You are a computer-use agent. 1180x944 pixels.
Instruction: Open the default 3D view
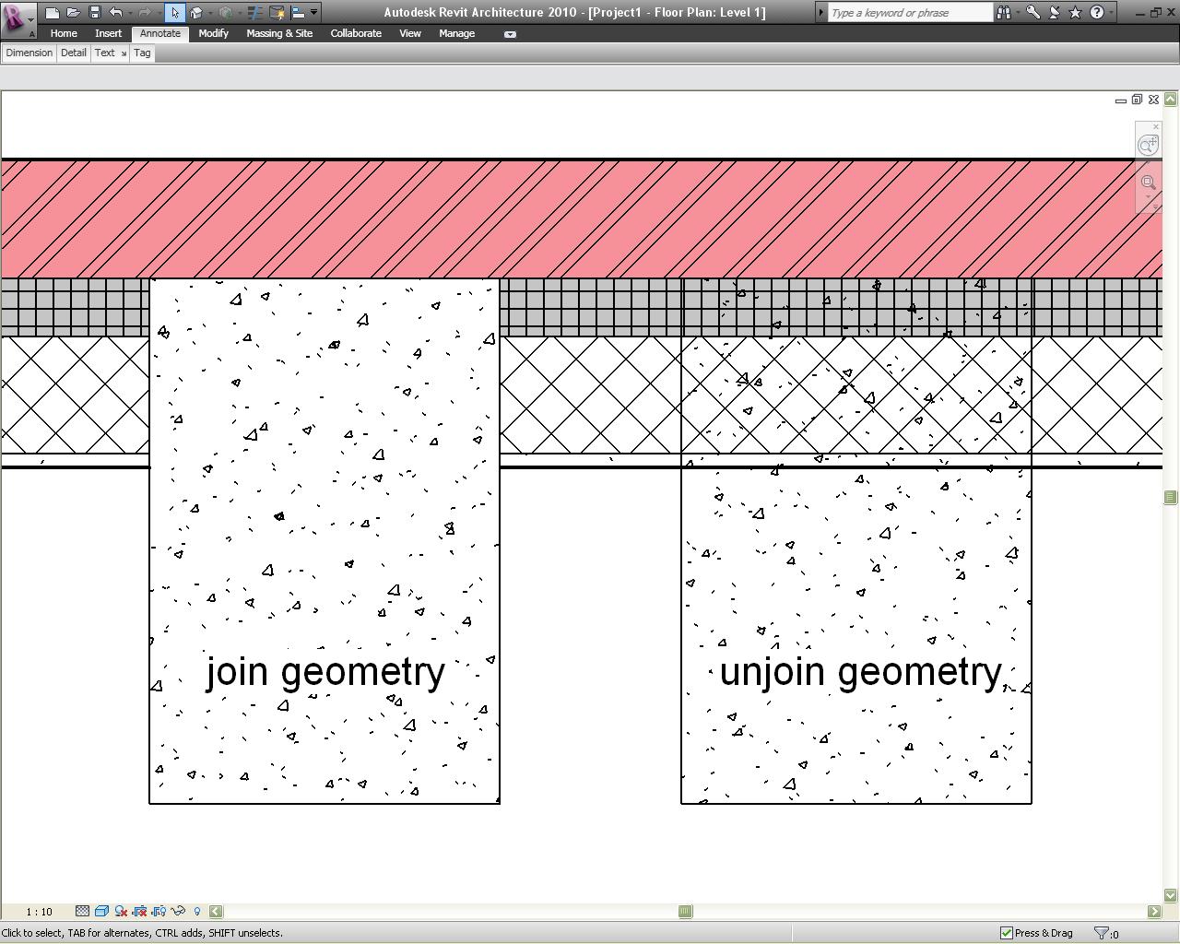tap(195, 12)
